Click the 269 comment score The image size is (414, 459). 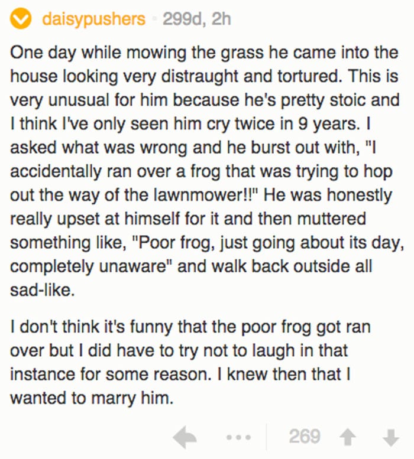point(305,437)
